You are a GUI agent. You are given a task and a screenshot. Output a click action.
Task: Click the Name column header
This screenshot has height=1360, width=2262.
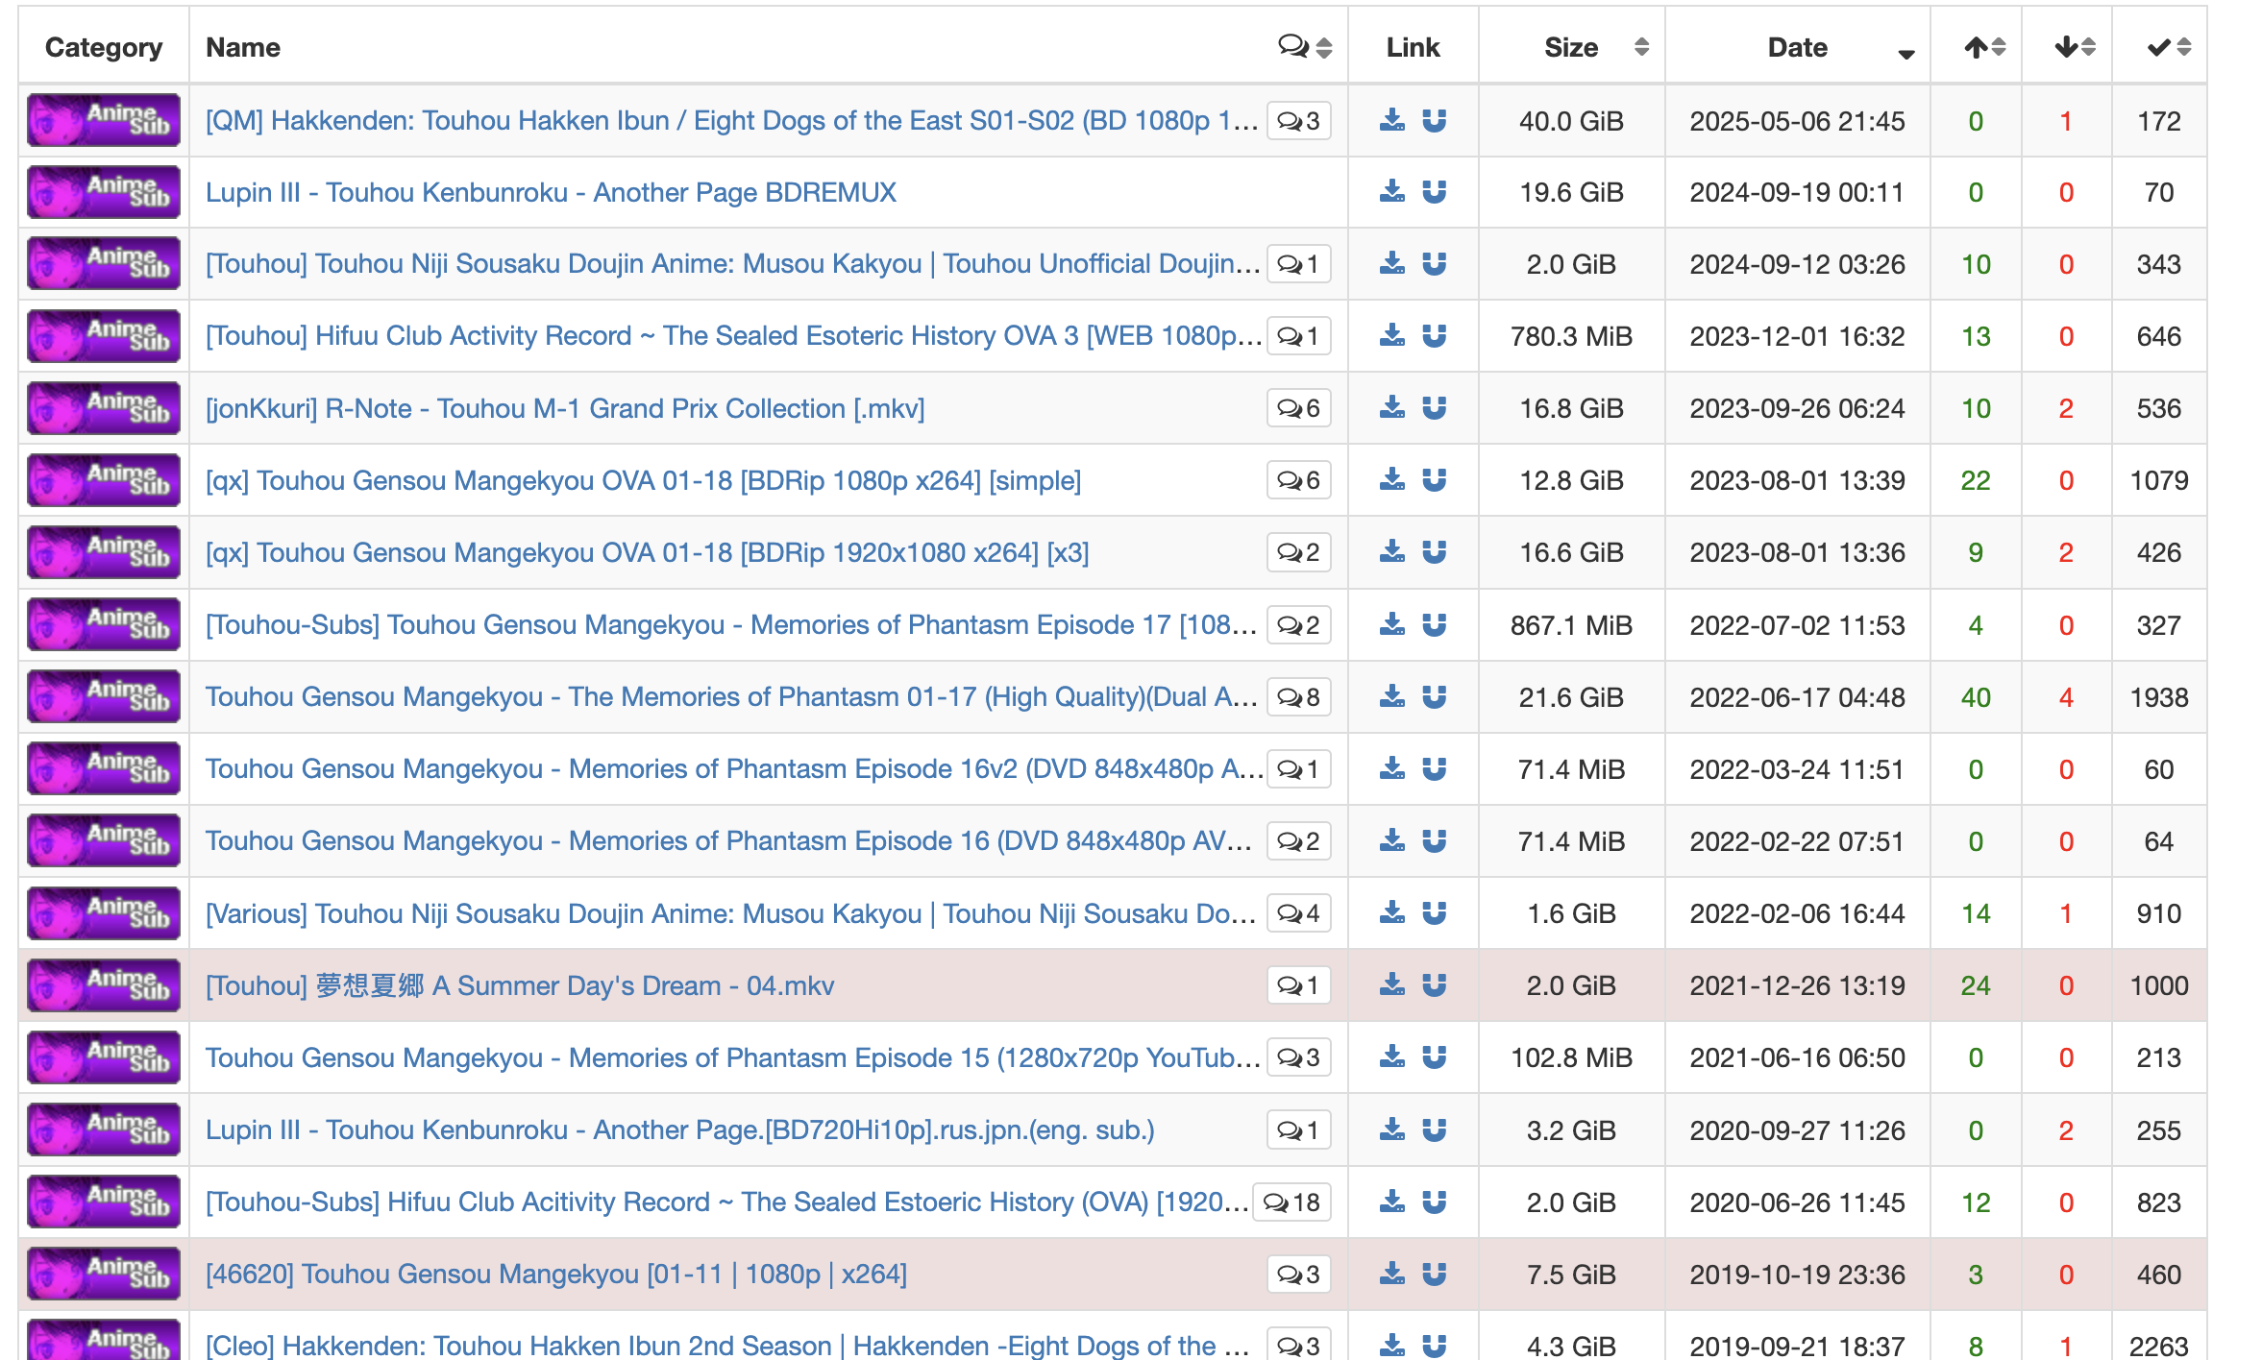point(243,47)
